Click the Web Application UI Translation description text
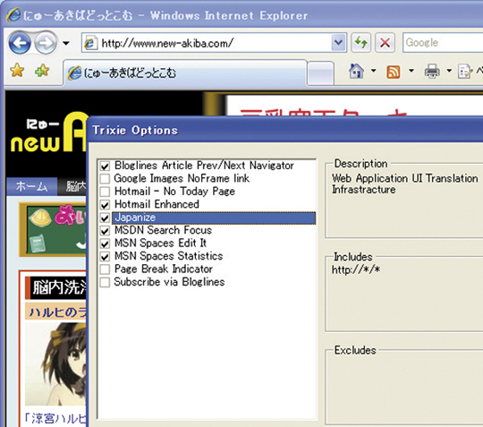483x427 pixels. tap(405, 184)
